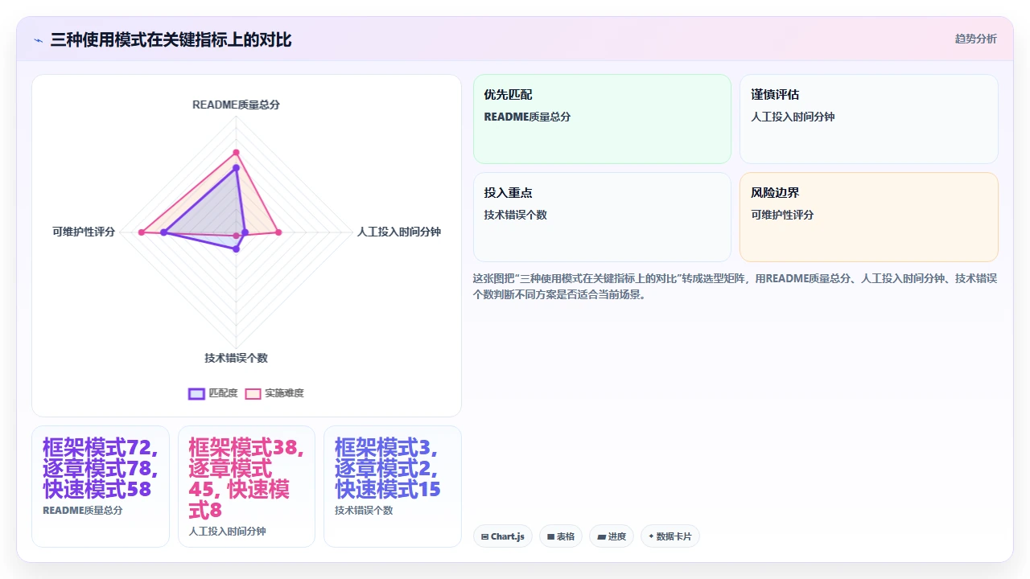Toggle the 实施难度 legend swatch
The height and width of the screenshot is (579, 1030).
253,393
